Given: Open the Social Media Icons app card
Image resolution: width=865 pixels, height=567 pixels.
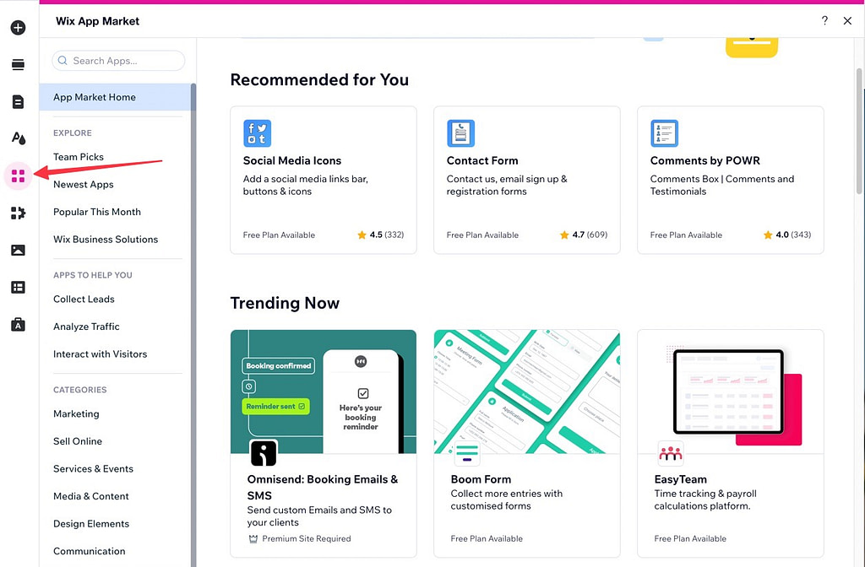Looking at the screenshot, I should 324,179.
